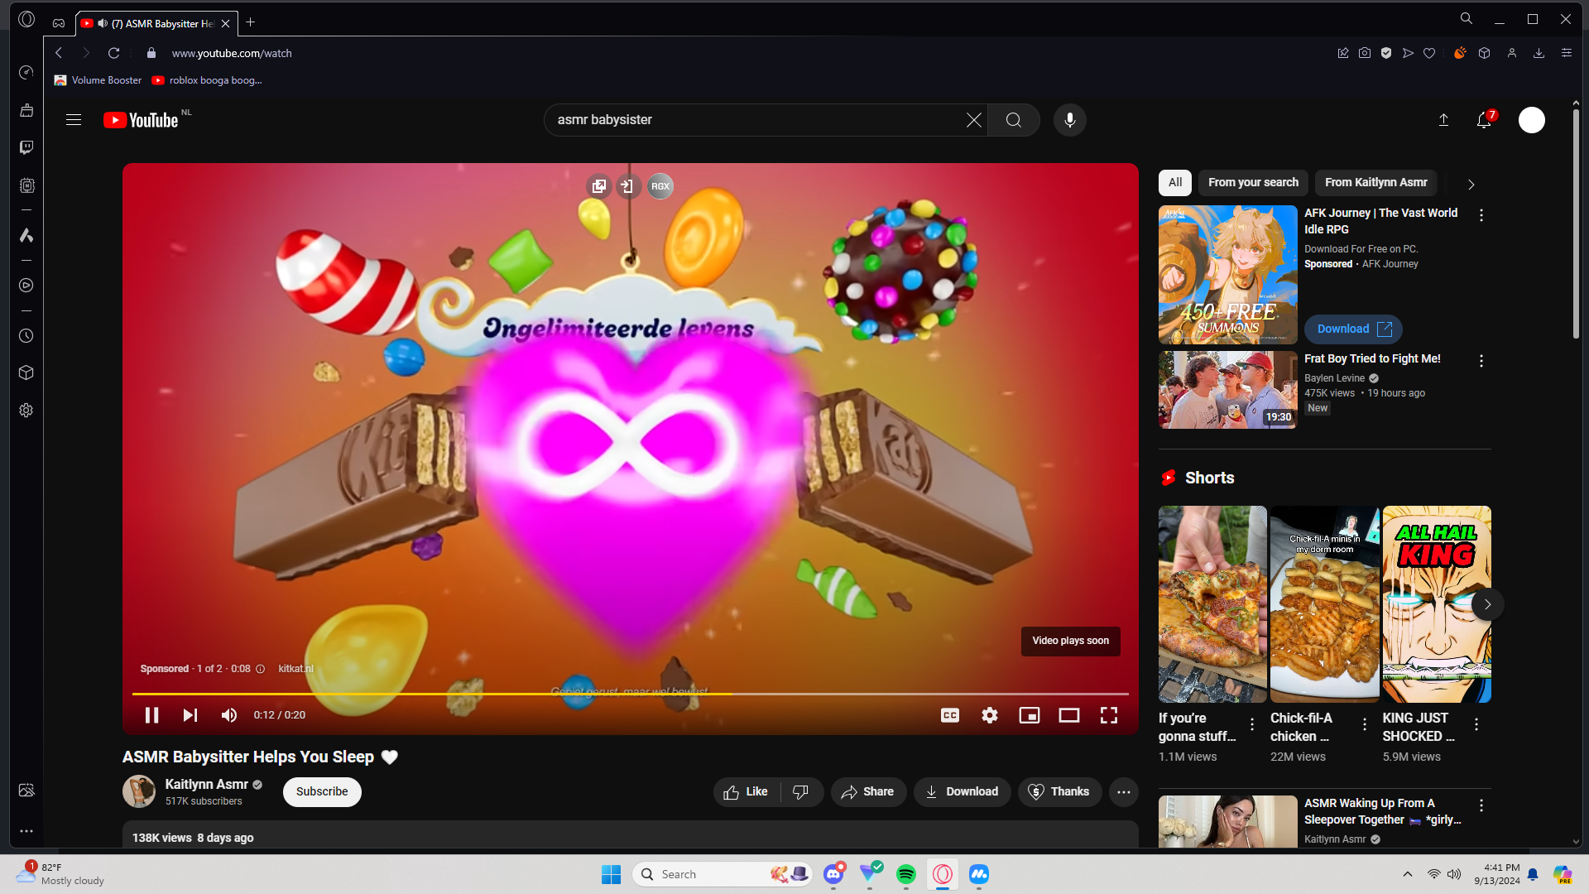Image resolution: width=1589 pixels, height=894 pixels.
Task: Open the Kaitlynn Asmr channel name link
Action: 206,784
